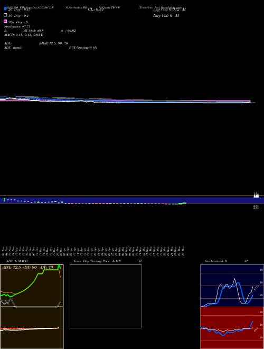Click the last date label '30 May'
Viewport: 264px width, 349px height.
point(183,251)
